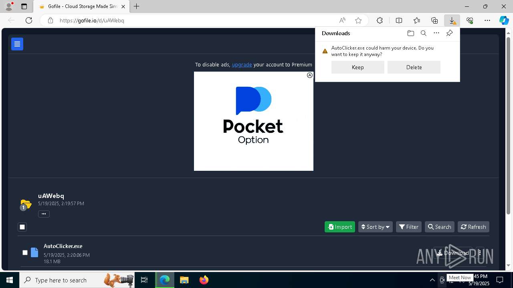
Task: Close the Gofile browser tab
Action: [x=123, y=6]
